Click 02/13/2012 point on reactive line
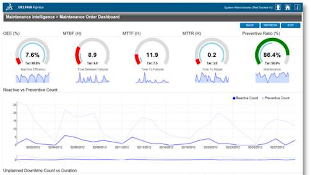The height and width of the screenshot is (175, 311). [x=144, y=142]
